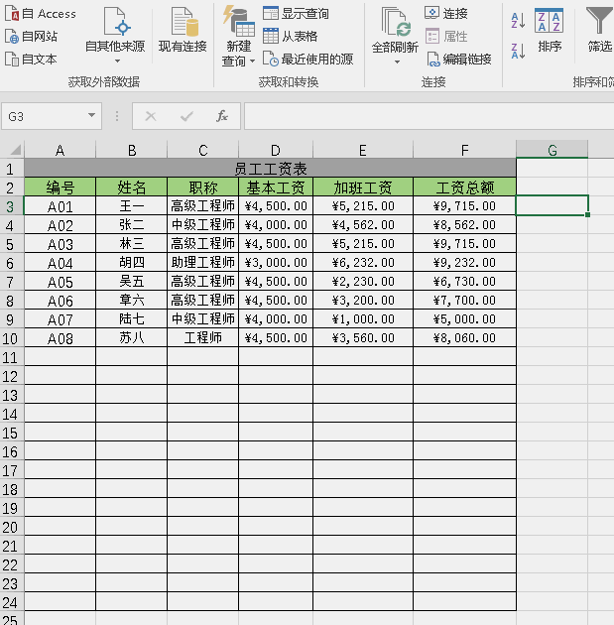Select cell containing 林三
Screen dimensions: 614x625
[x=132, y=243]
